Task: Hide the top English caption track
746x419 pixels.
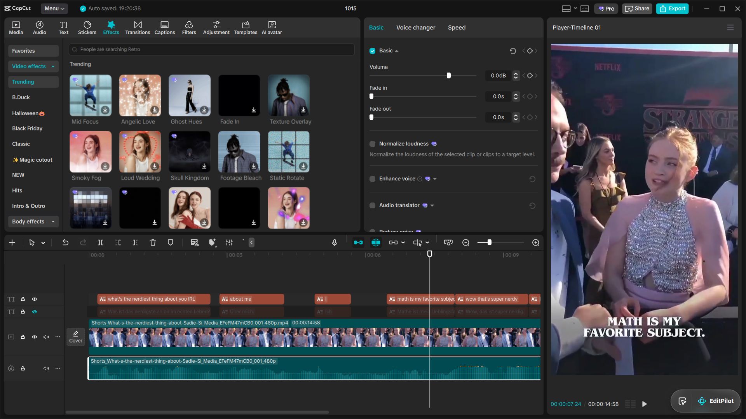Action: pyautogui.click(x=35, y=299)
